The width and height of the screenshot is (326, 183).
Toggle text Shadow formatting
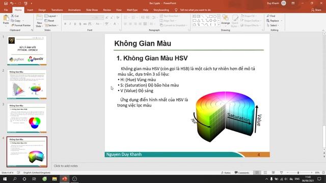[x=80, y=24]
